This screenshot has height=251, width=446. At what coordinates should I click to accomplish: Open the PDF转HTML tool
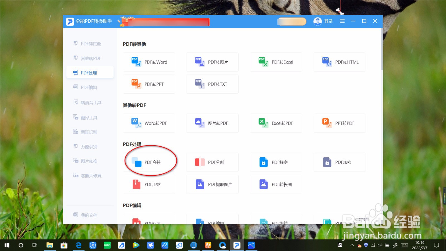340,62
